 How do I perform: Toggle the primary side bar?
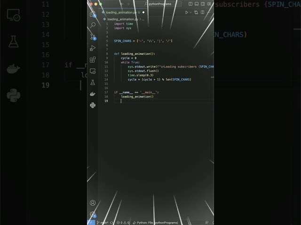tap(190, 4)
